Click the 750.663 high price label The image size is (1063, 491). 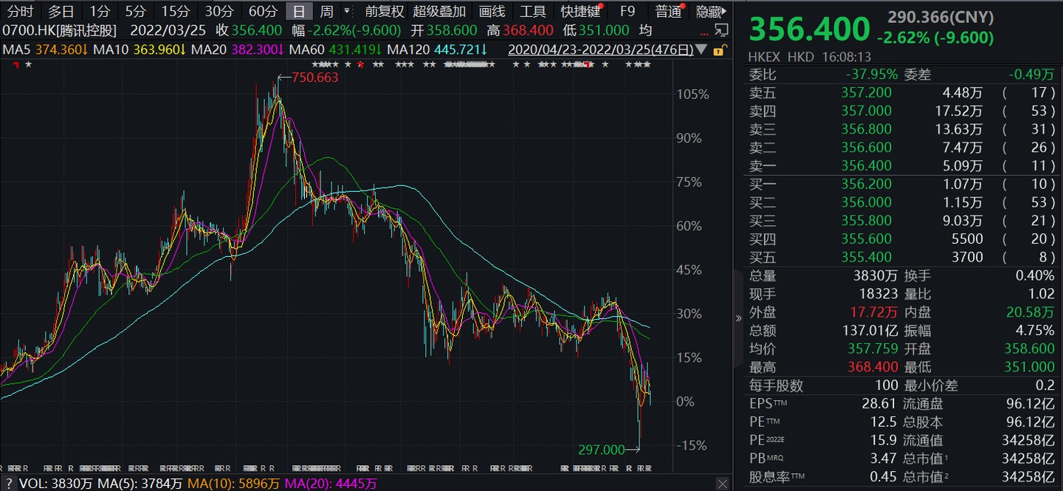[x=315, y=78]
